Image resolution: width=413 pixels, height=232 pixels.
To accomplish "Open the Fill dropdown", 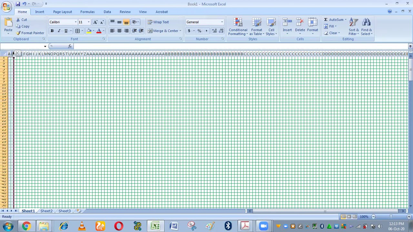I will pos(330,26).
